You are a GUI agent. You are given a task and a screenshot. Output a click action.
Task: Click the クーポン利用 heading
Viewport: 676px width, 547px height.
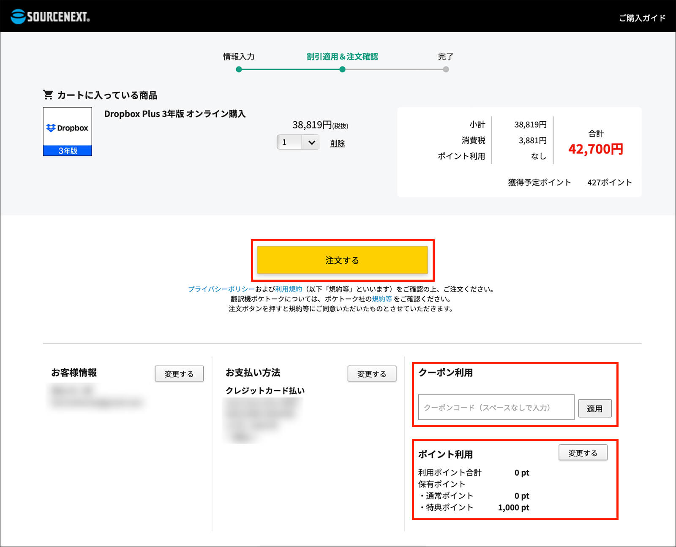tap(445, 373)
